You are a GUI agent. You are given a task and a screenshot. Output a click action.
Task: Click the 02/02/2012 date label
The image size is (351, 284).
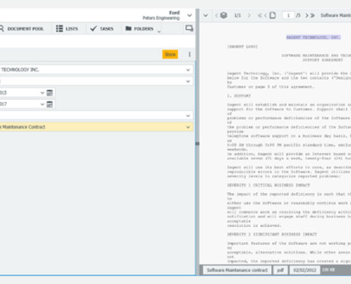[305, 270]
